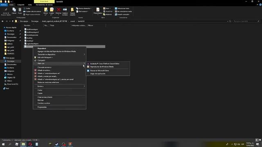This screenshot has height=147, width=262.
Task: Switch to the Archivo tab
Action: [x=4, y=5]
